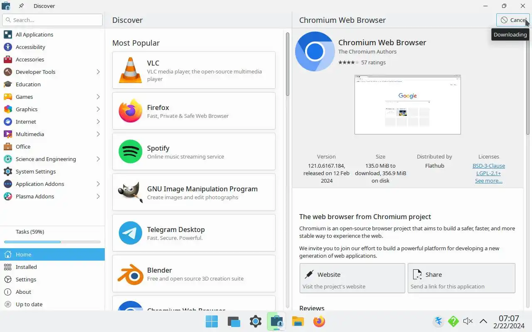Expand the Plasma Addons arrow
This screenshot has height=332, width=532.
pos(98,196)
